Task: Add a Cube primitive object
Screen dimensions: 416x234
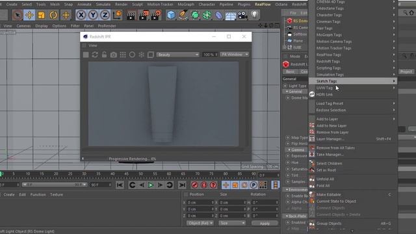Action: point(171,15)
